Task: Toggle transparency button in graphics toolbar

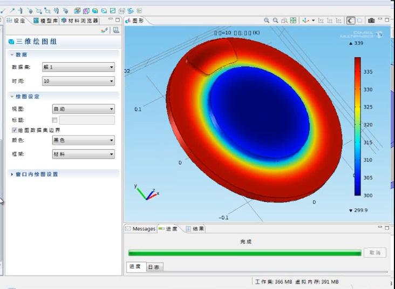Action: pyautogui.click(x=360, y=21)
